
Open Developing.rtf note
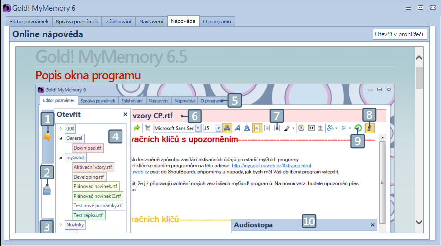click(x=89, y=177)
